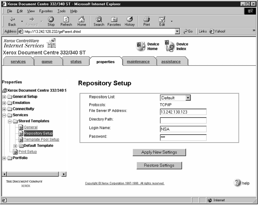Select Template Pool Setup in tree
The width and height of the screenshot is (258, 205).
pos(41,140)
